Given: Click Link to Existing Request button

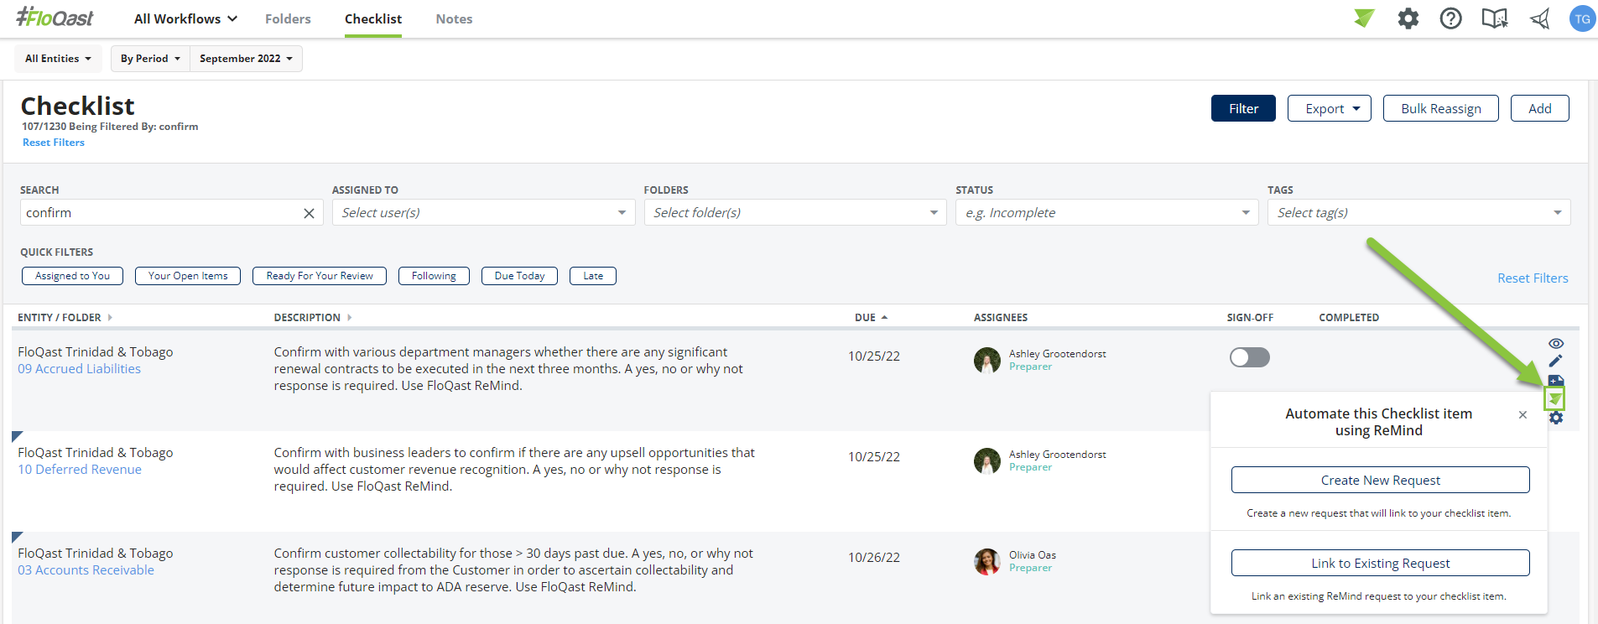Looking at the screenshot, I should pos(1381,563).
